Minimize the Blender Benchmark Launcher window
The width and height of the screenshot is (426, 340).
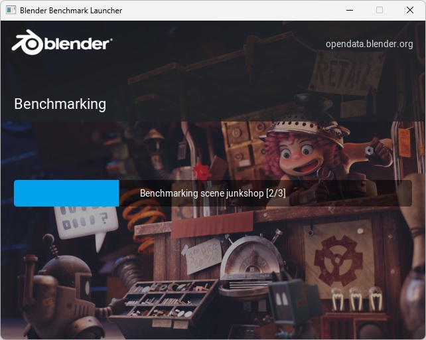coord(350,10)
